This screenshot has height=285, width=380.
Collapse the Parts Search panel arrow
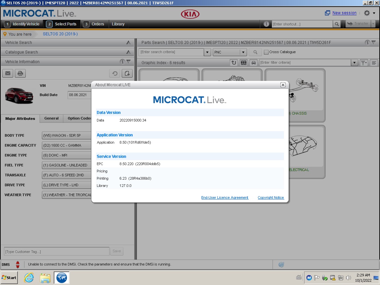pos(374,43)
